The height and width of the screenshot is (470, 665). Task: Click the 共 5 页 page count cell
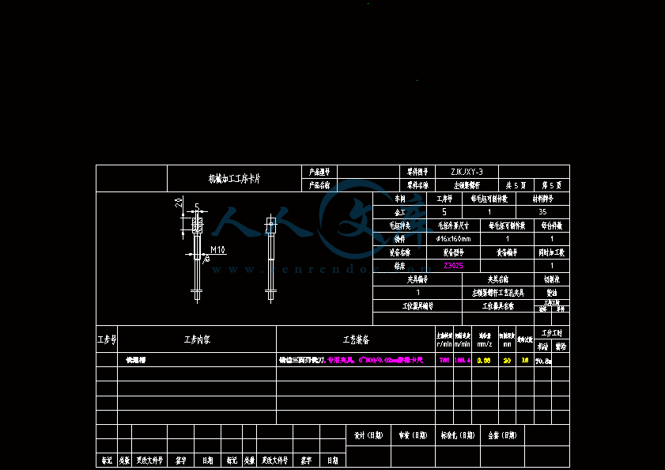pyautogui.click(x=516, y=185)
